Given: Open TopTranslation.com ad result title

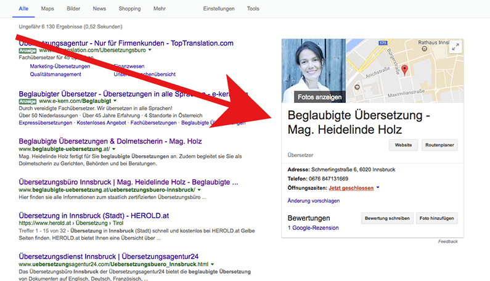Looking at the screenshot, I should click(126, 43).
